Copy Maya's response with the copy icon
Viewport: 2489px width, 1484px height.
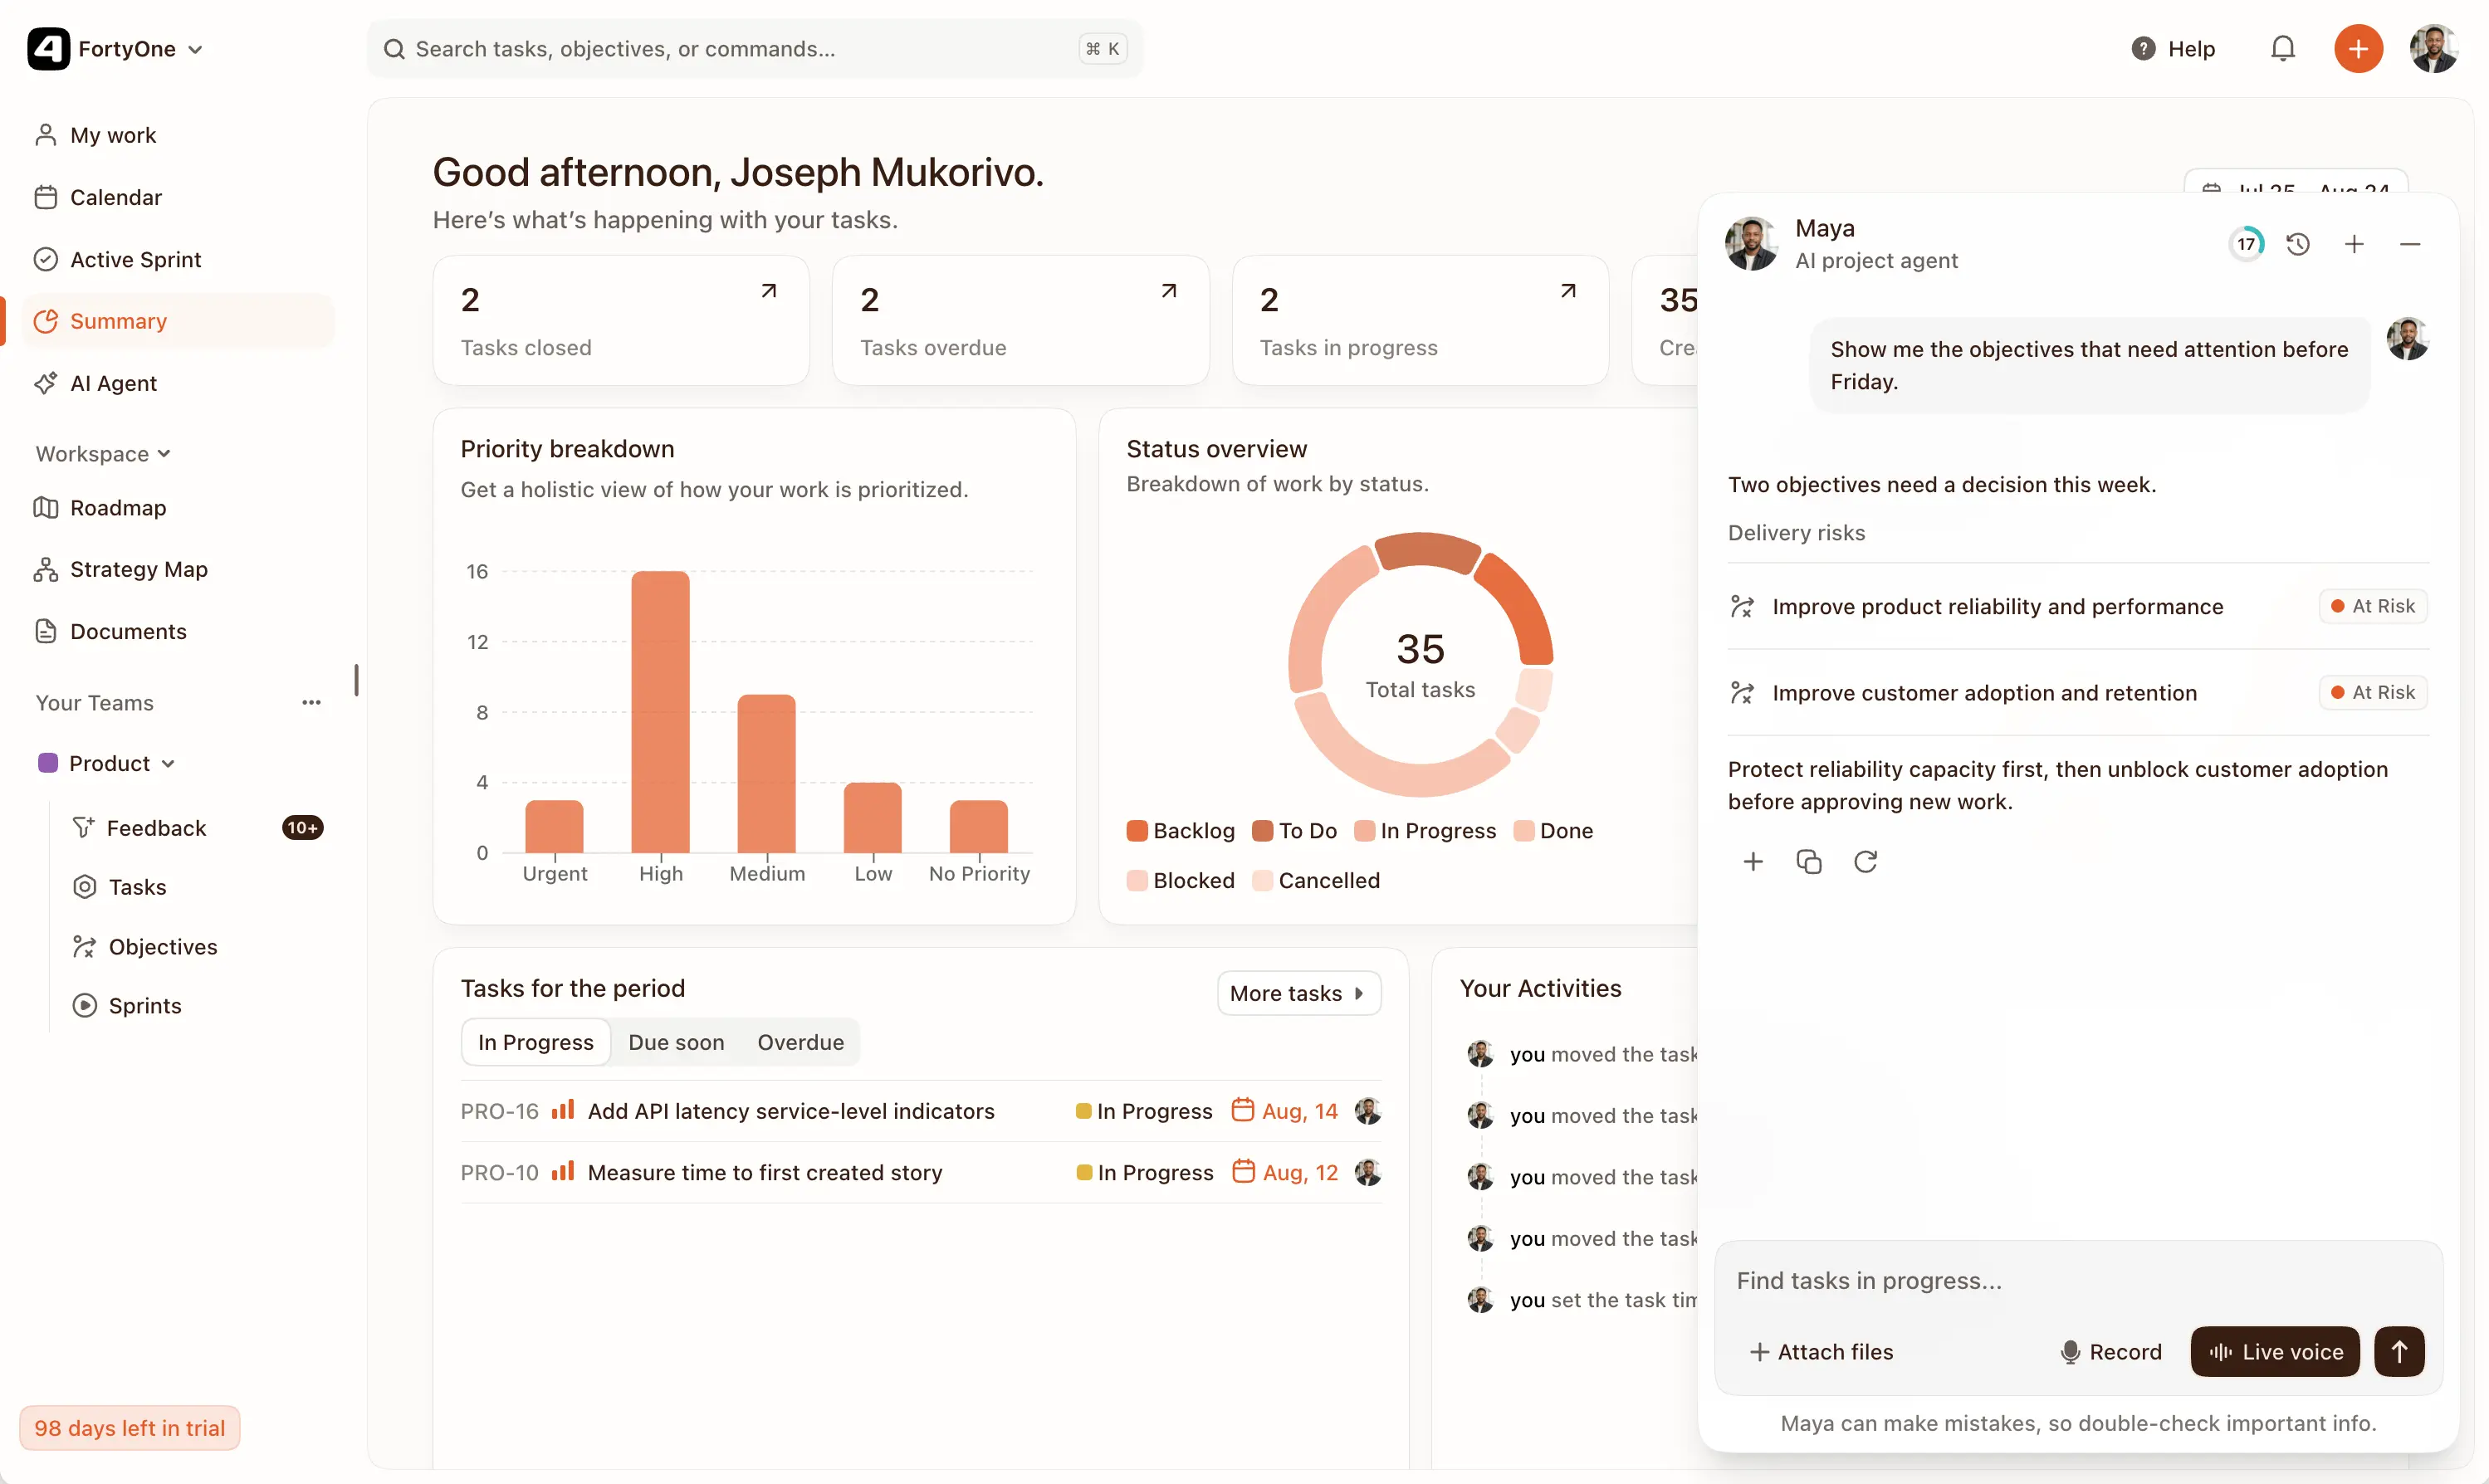1808,862
